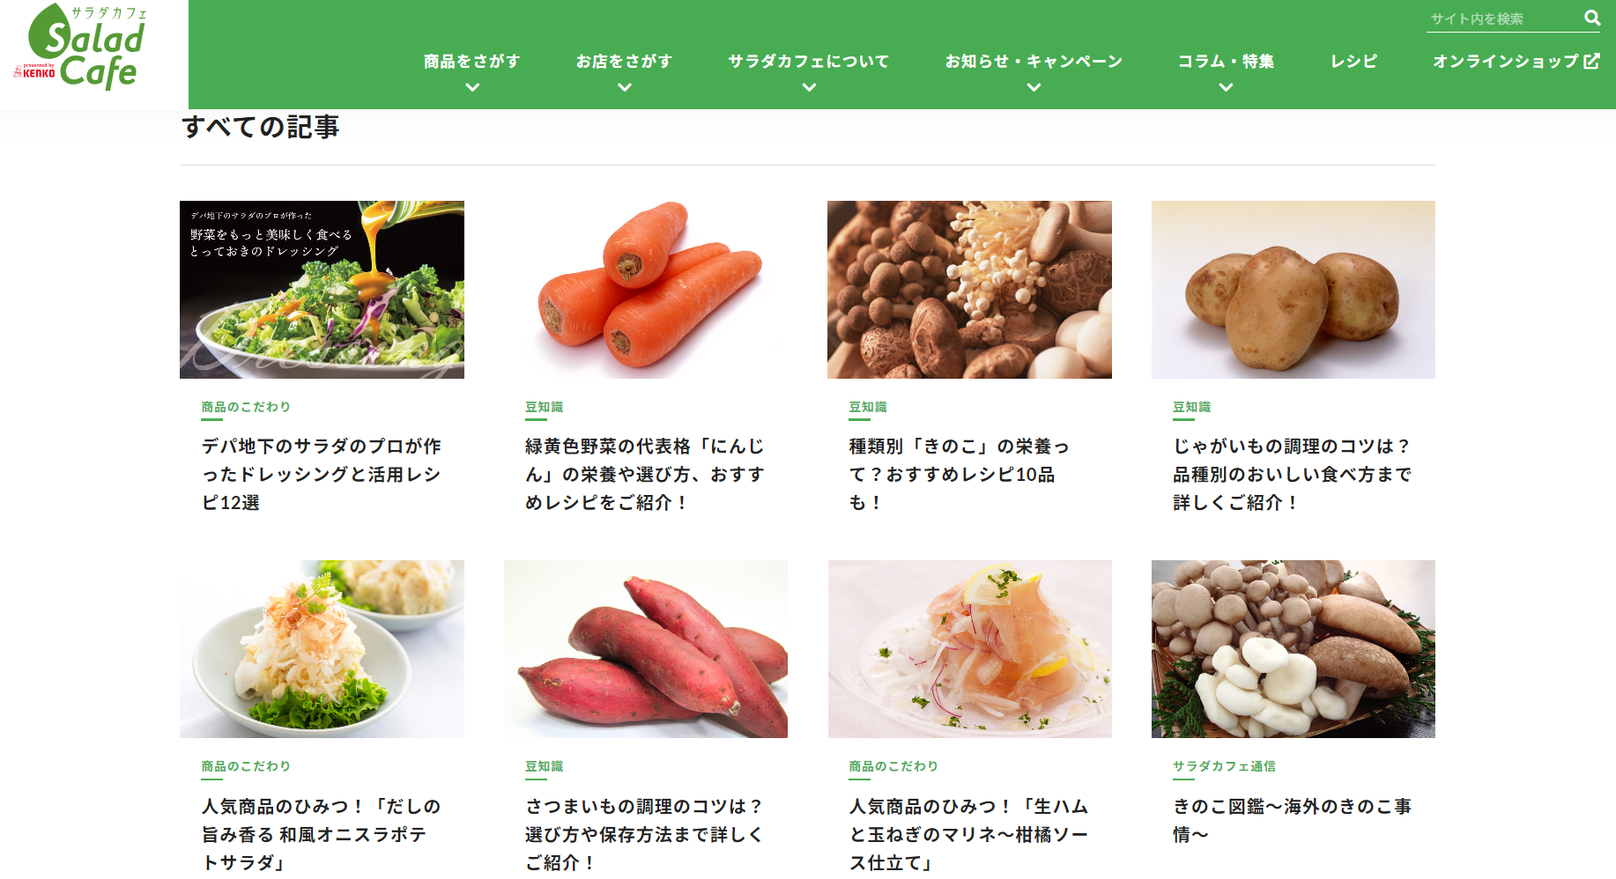The image size is (1616, 879).
Task: Open article きのこ図鑑～海外のきのこ事情～
Action: point(1293,820)
